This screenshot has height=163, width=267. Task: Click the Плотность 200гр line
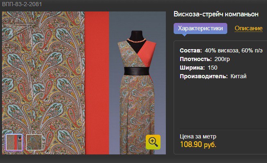205,59
